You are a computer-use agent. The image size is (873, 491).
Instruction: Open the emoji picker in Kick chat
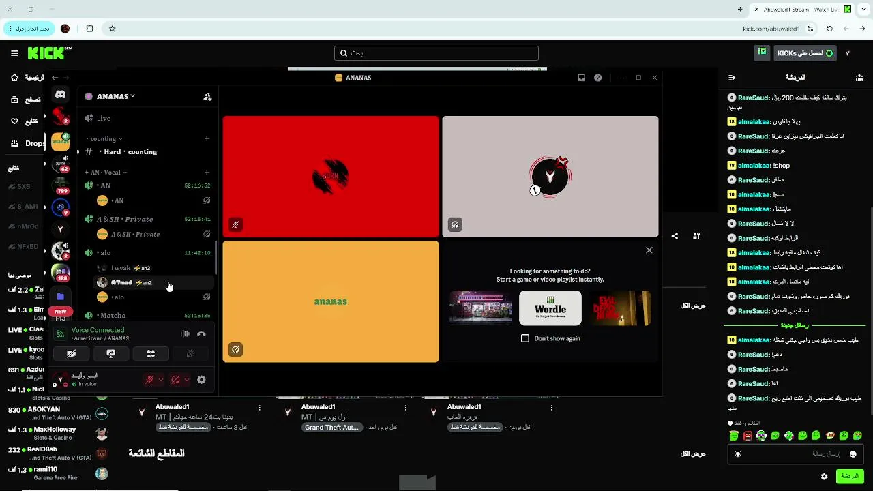pos(853,454)
